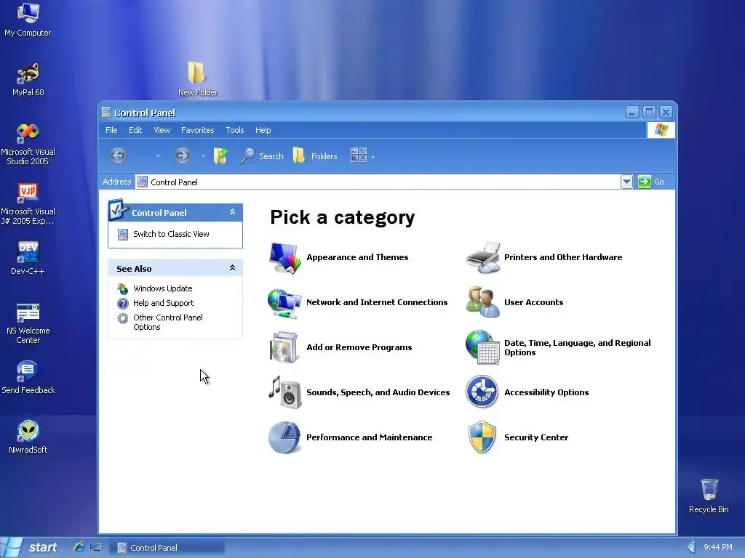Open the Favorites menu

point(198,130)
